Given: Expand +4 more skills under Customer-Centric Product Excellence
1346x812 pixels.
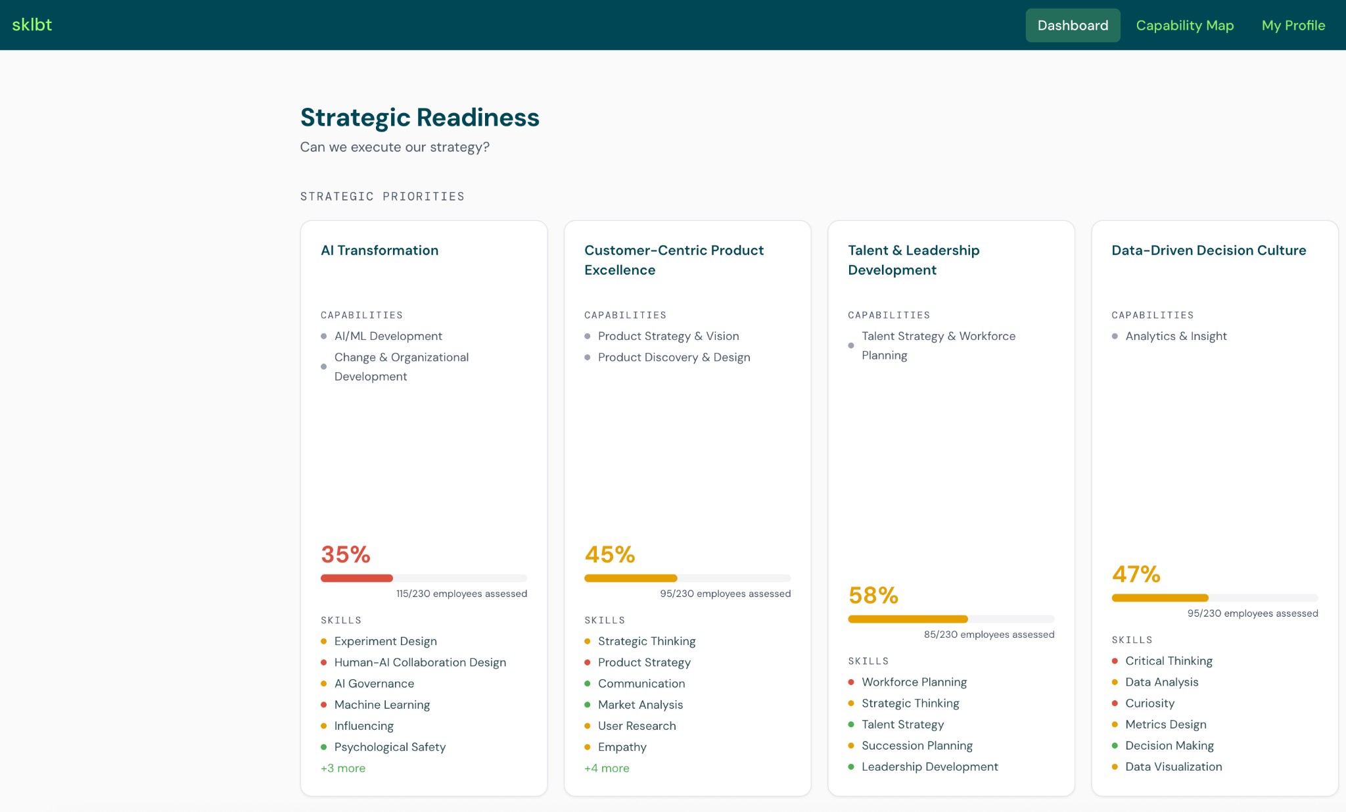Looking at the screenshot, I should [x=606, y=768].
